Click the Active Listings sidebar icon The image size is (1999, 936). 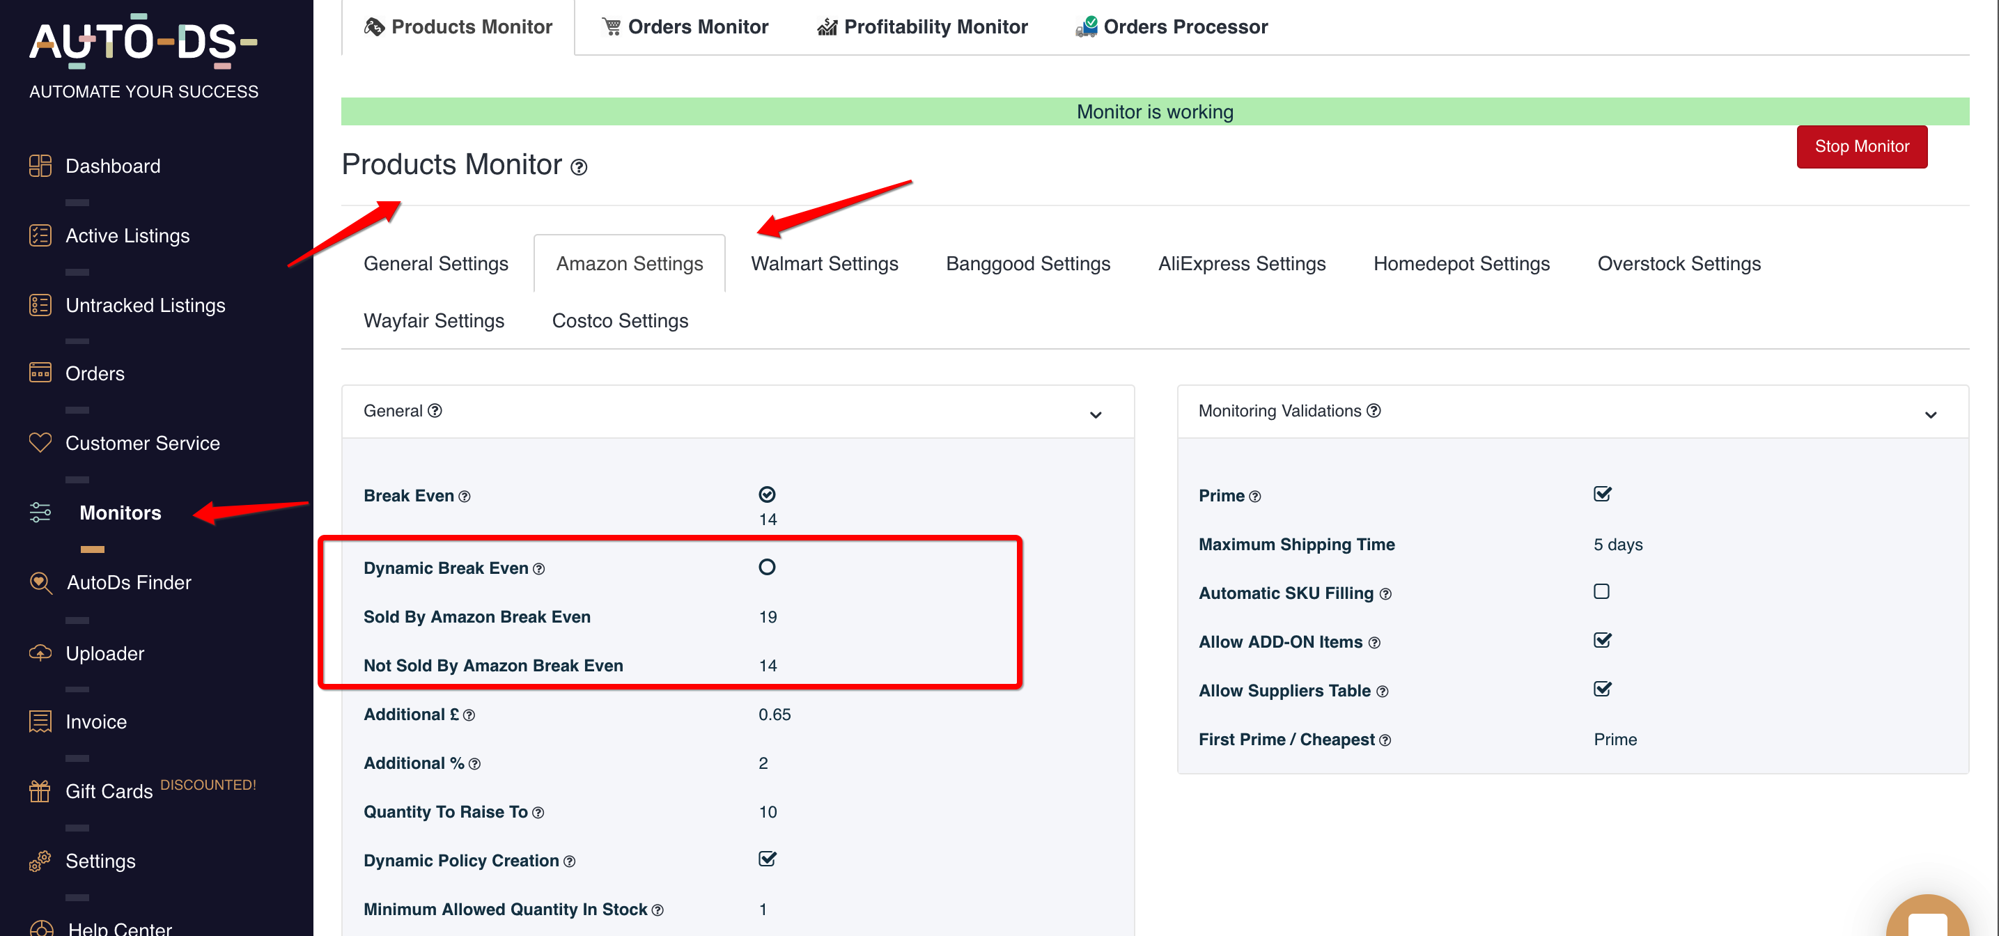(x=40, y=235)
